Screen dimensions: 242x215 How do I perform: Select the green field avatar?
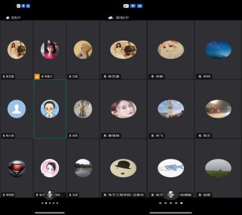coord(218,168)
